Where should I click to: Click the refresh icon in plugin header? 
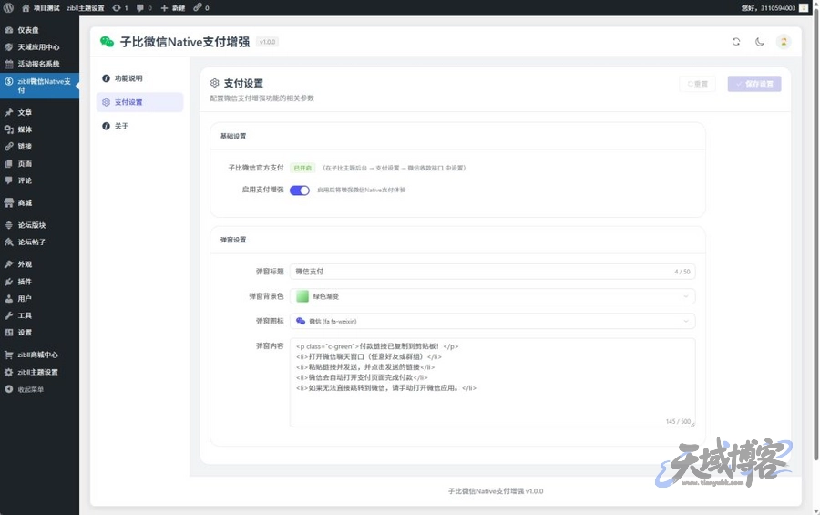(736, 42)
